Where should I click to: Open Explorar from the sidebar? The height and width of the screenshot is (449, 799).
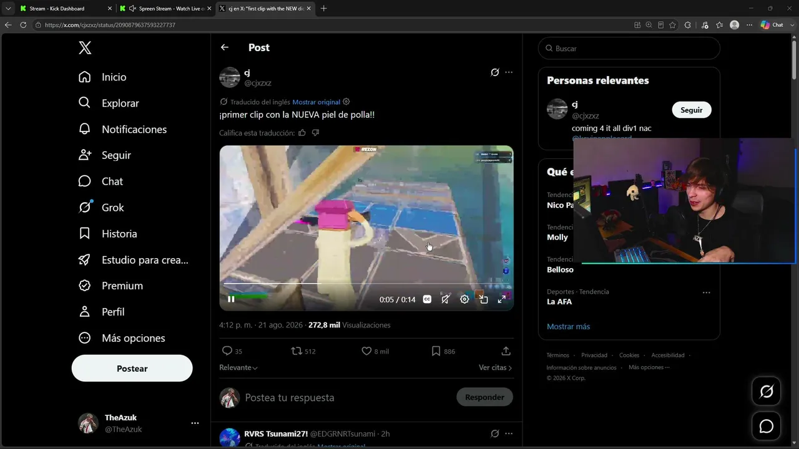[x=109, y=103]
